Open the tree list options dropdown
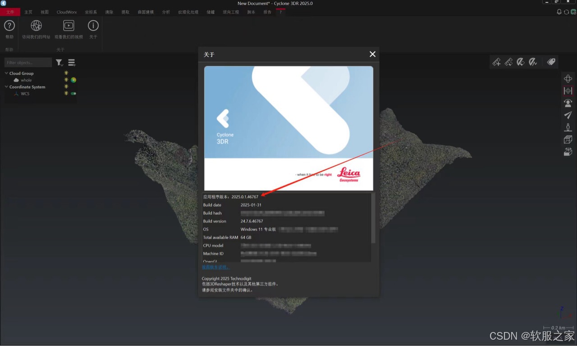Viewport: 577px width, 346px height. (72, 63)
